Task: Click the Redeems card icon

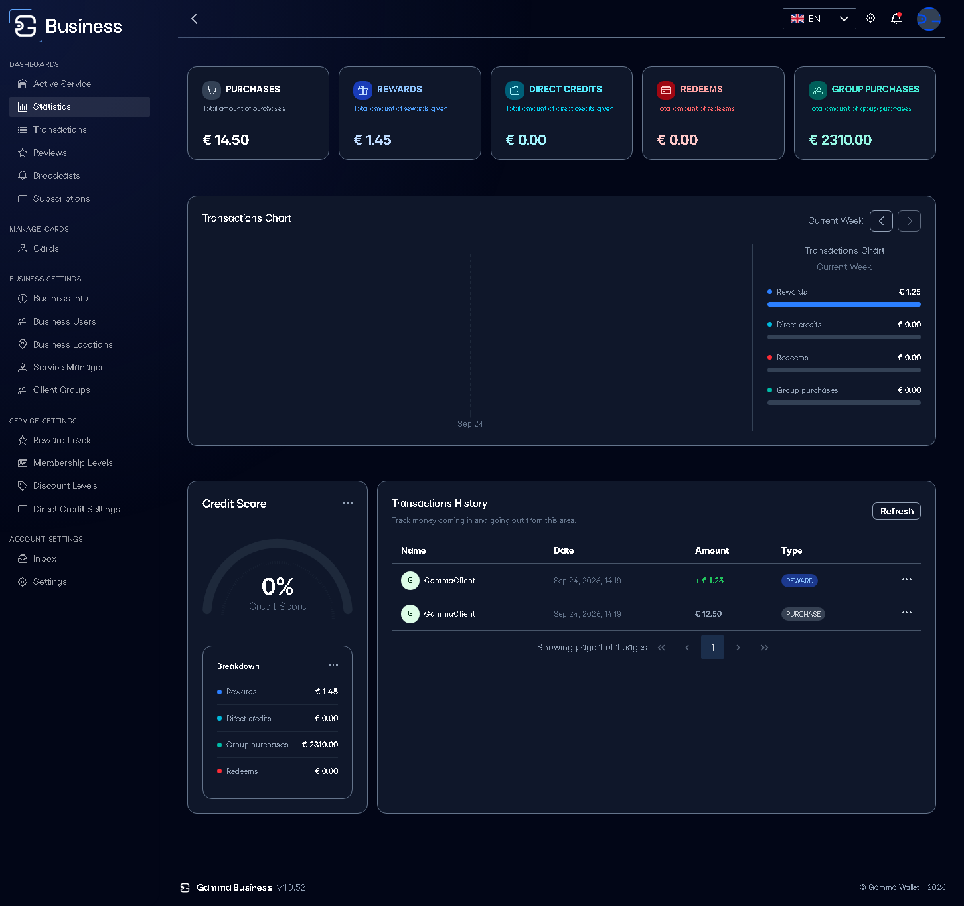Action: pos(666,90)
